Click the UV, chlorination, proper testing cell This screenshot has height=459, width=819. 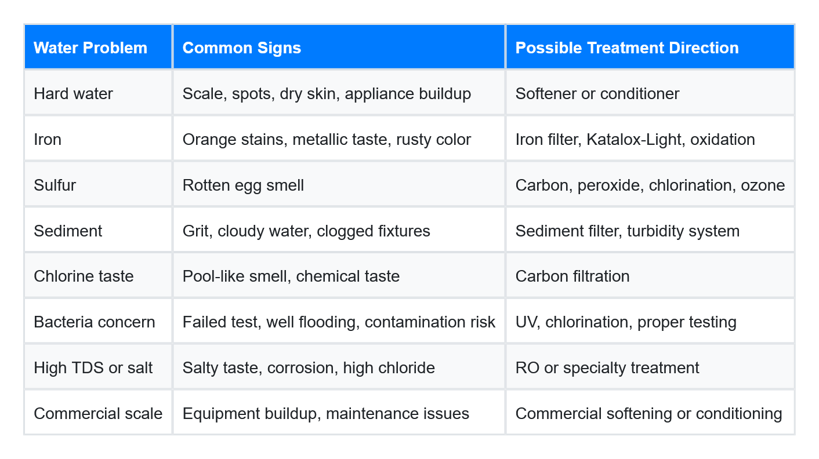pos(650,322)
